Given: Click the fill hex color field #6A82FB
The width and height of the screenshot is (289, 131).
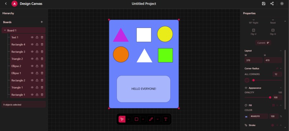Looking at the screenshot, I should 259,116.
